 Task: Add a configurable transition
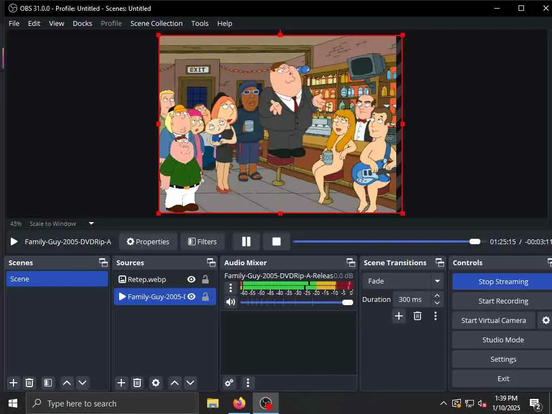click(x=399, y=316)
